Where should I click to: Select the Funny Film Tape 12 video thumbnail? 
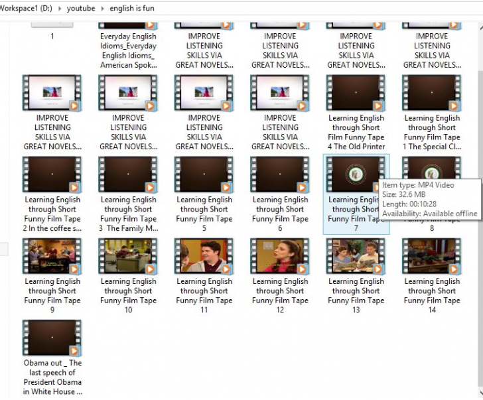point(280,256)
